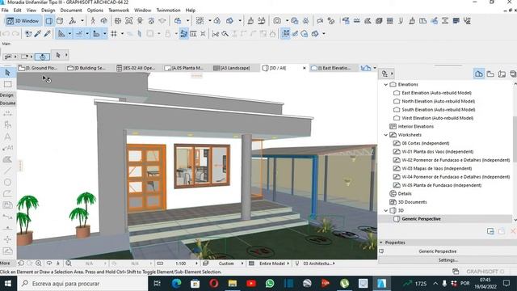Open the 03 Architectu... dropdown
Screen dimensions: 517x291
(x=318, y=264)
